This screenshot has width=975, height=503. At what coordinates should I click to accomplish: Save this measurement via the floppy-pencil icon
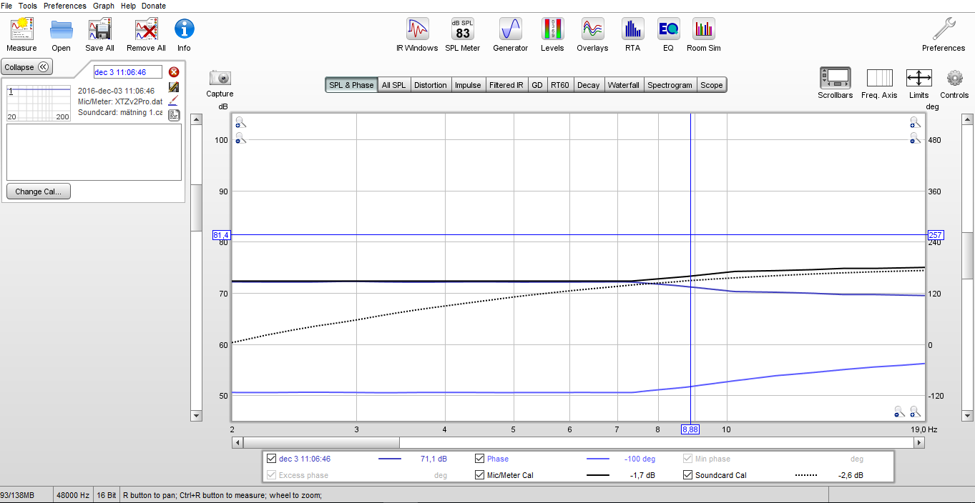[174, 86]
